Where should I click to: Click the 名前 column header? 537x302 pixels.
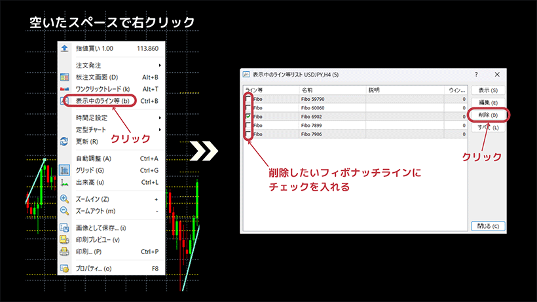coord(333,90)
